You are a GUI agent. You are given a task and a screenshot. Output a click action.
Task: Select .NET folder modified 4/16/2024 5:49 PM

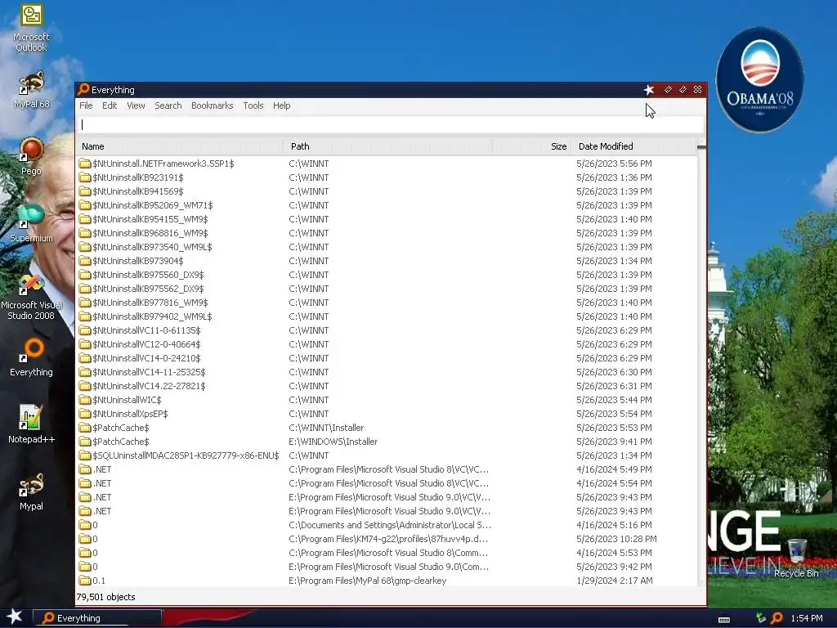pyautogui.click(x=386, y=469)
